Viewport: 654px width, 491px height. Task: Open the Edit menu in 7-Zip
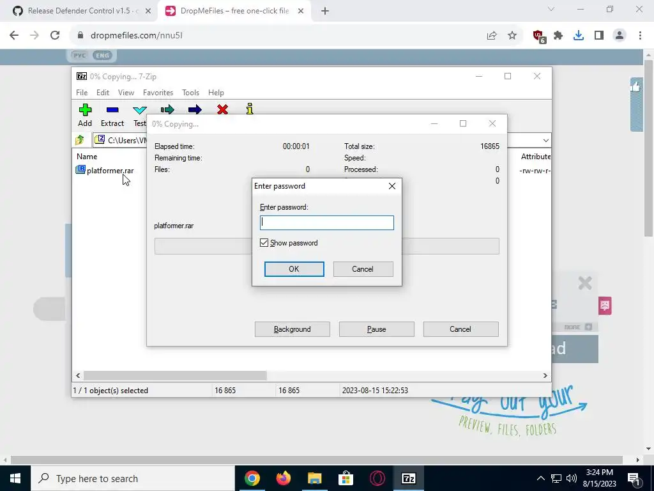(x=103, y=92)
